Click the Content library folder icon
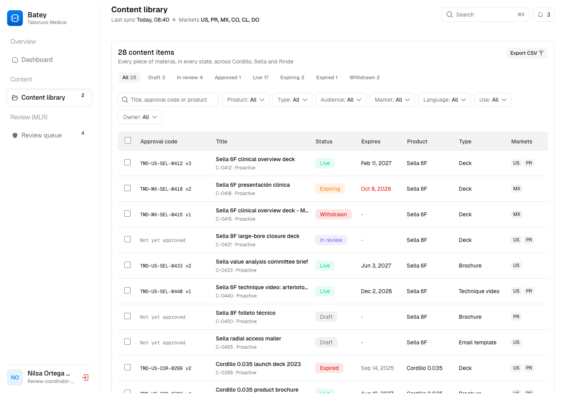The height and width of the screenshot is (394, 568). [15, 98]
